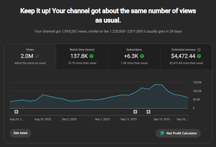Click the '1.9K more than usual' text
Image resolution: width=216 pixels, height=147 pixels.
pos(134,63)
